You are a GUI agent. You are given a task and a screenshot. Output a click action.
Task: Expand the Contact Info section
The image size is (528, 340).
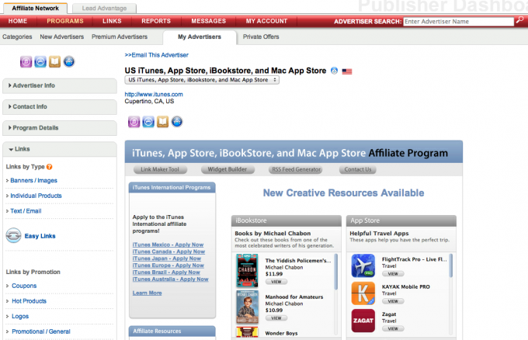coord(60,106)
